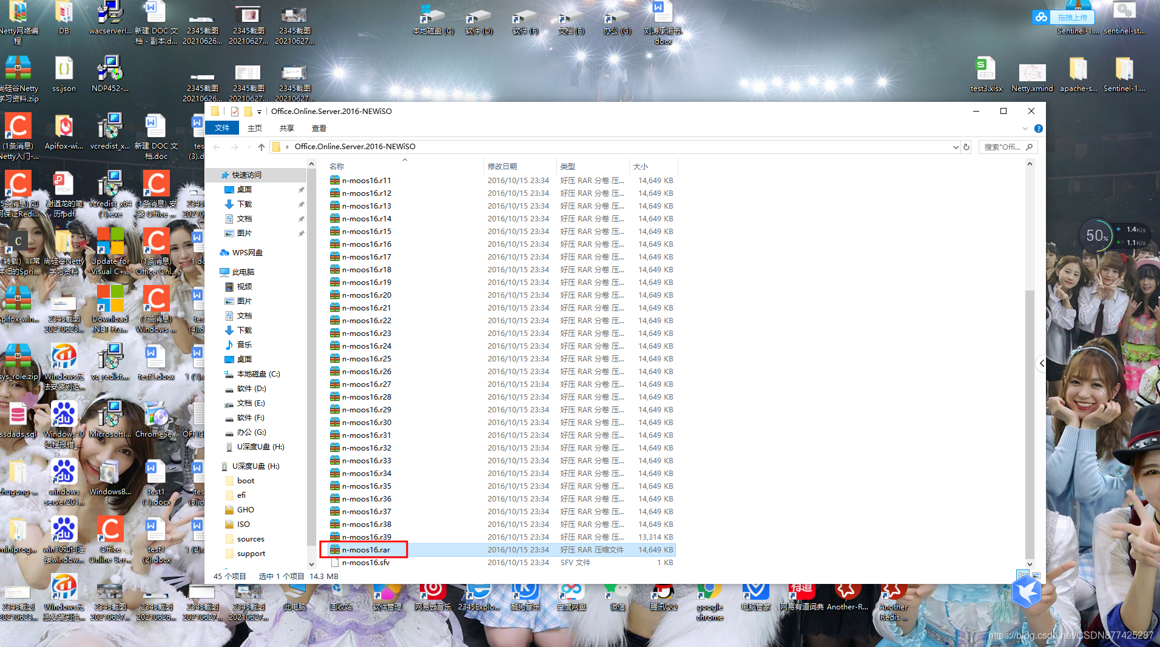Sort files by the 大小 column header

tap(653, 166)
